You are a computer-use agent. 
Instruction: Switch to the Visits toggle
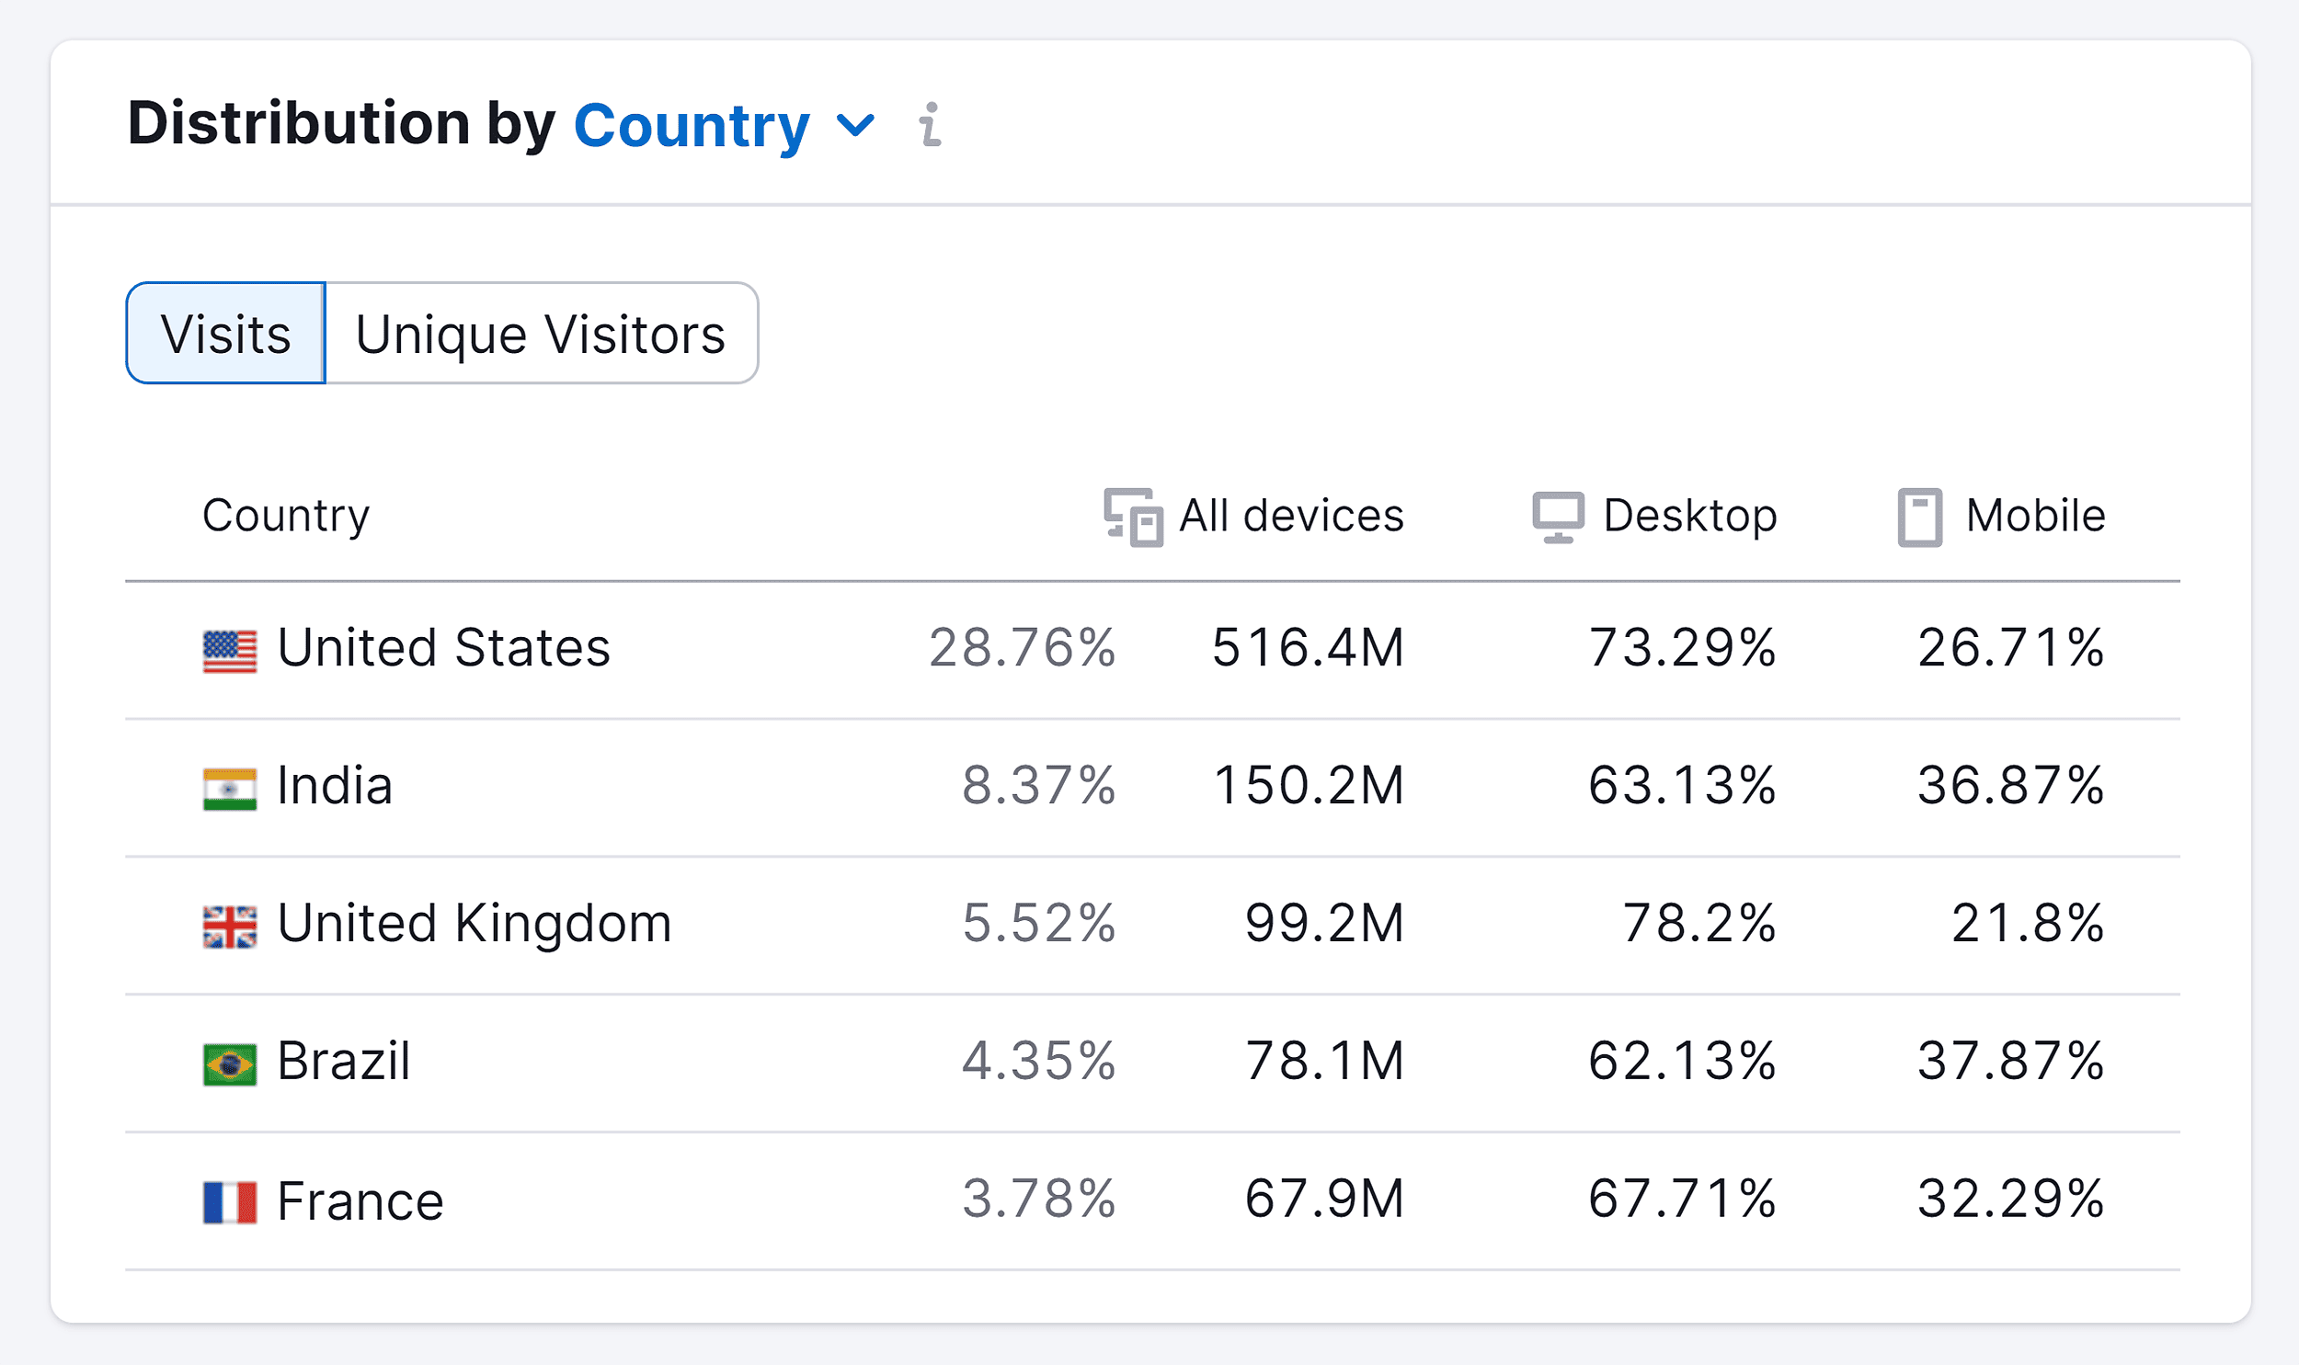point(225,333)
